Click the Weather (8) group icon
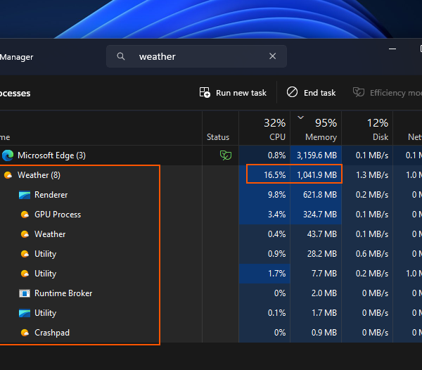This screenshot has height=370, width=422. pos(8,175)
